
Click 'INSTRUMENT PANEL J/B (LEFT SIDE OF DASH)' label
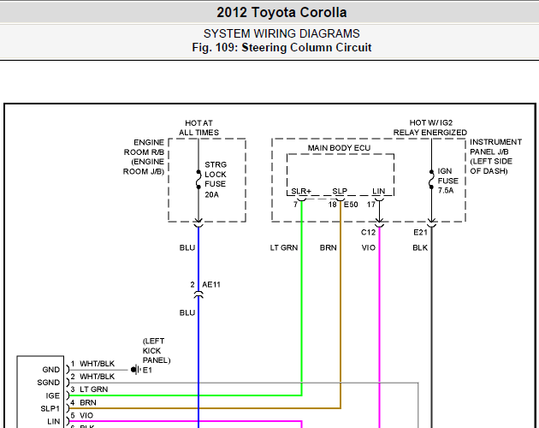coord(495,157)
